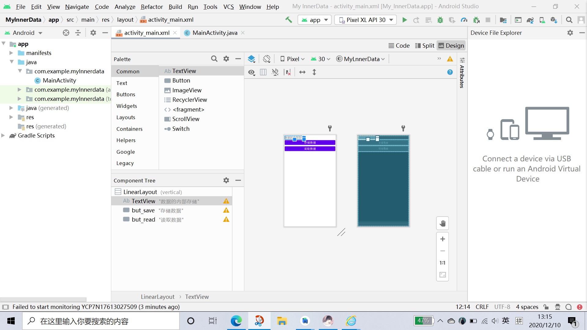Open Pixel XL API 30 device dropdown
Screen dimensions: 587x330
[366, 20]
